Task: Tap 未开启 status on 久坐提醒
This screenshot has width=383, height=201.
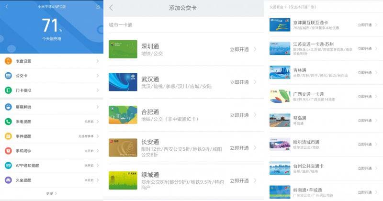Action: point(89,180)
